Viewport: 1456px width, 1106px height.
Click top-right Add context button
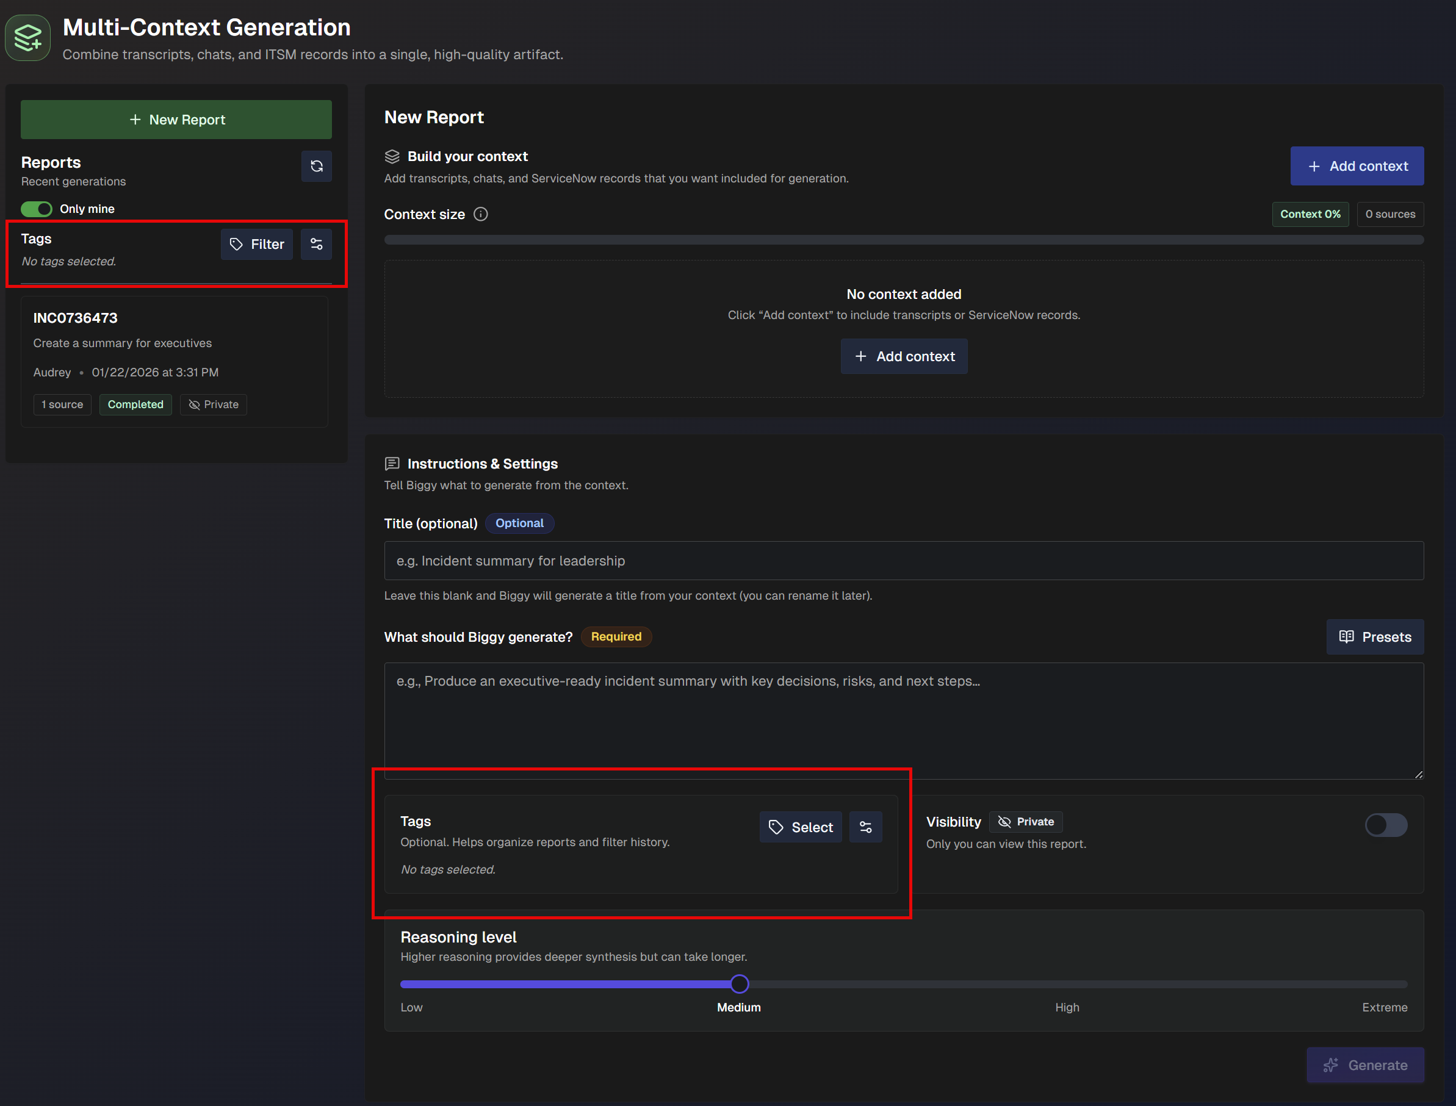click(x=1357, y=166)
